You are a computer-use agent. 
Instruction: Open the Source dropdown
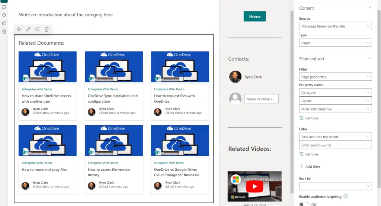pyautogui.click(x=335, y=26)
